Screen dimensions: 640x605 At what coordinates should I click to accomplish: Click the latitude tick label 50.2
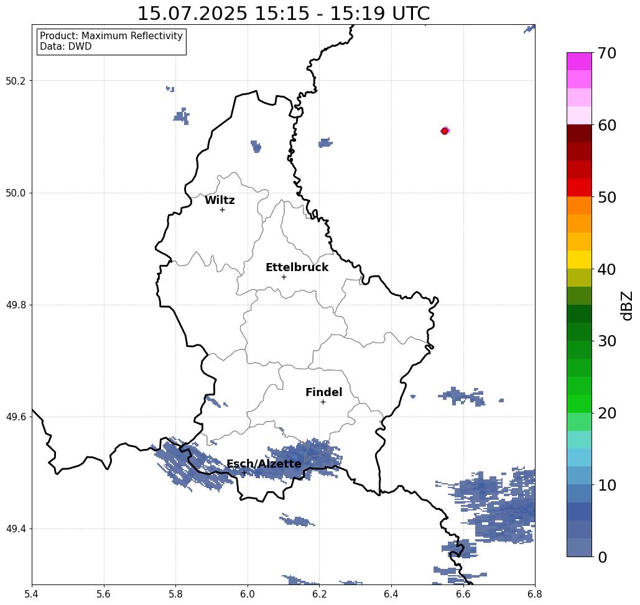coord(16,81)
